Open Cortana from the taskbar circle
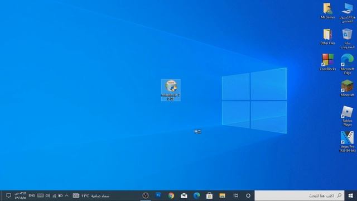357x201 pixels. click(248, 196)
